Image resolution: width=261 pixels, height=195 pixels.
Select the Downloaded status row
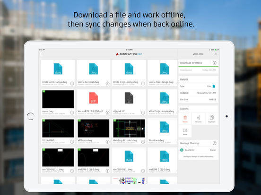point(198,70)
